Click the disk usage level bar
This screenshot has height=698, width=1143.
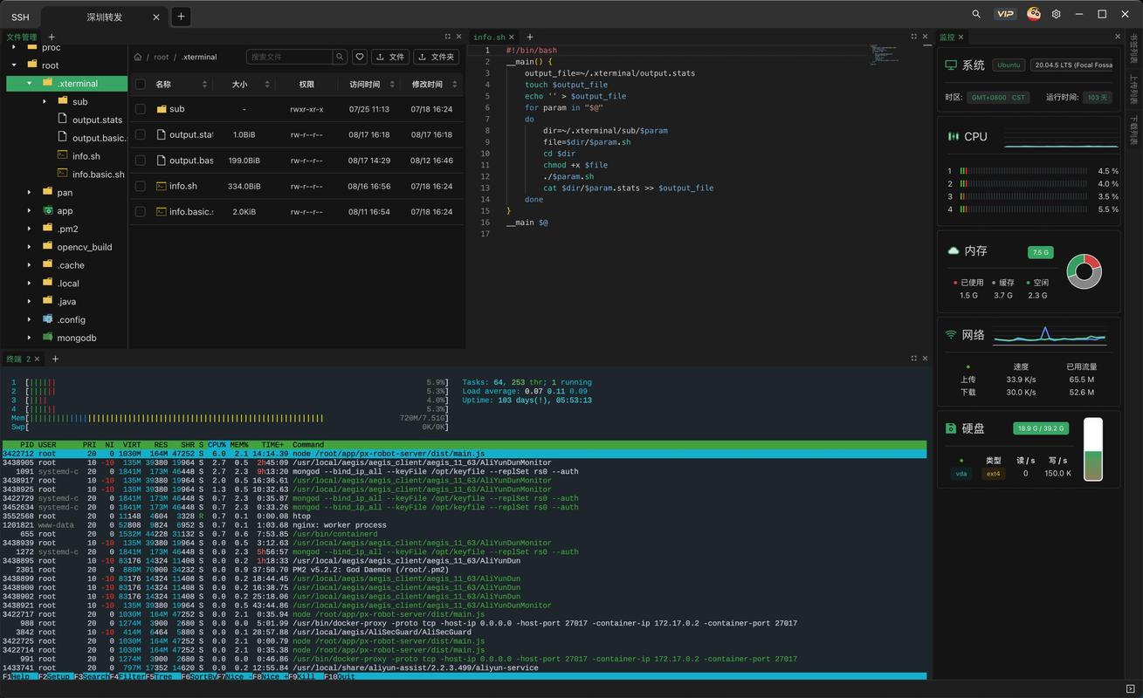(x=1094, y=449)
